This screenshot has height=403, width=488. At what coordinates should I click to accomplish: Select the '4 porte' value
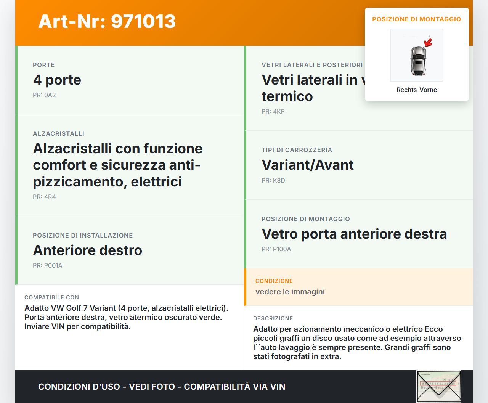(57, 80)
